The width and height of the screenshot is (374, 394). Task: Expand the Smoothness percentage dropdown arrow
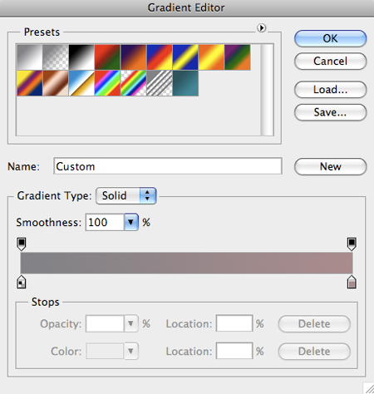pos(131,222)
